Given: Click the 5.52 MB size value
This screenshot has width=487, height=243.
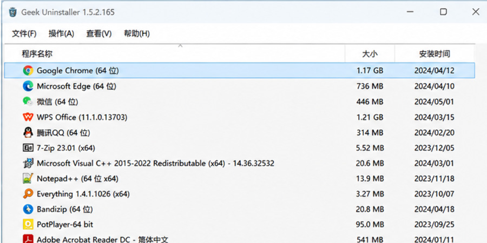Looking at the screenshot, I should click(370, 148).
